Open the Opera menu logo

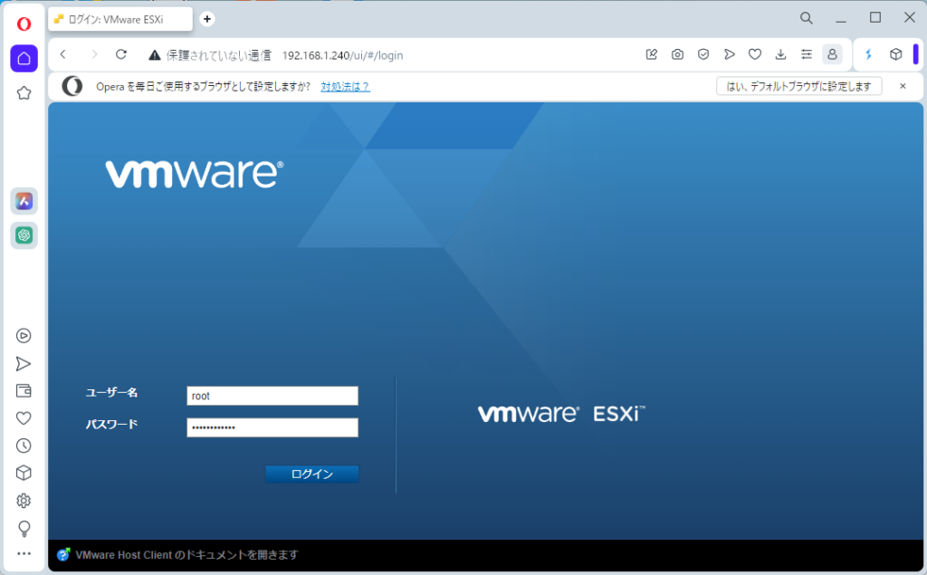[x=24, y=24]
